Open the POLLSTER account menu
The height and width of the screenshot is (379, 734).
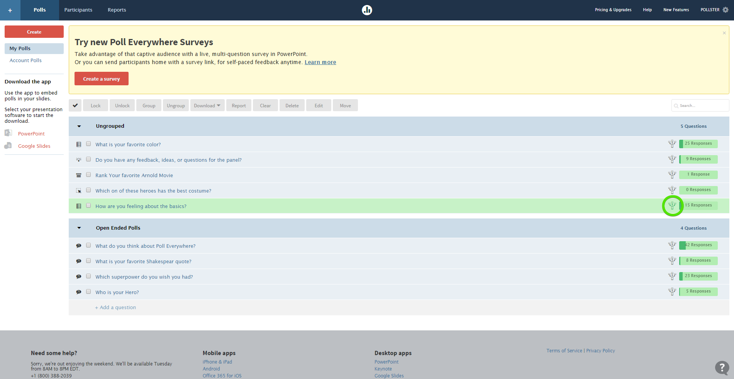pyautogui.click(x=710, y=10)
